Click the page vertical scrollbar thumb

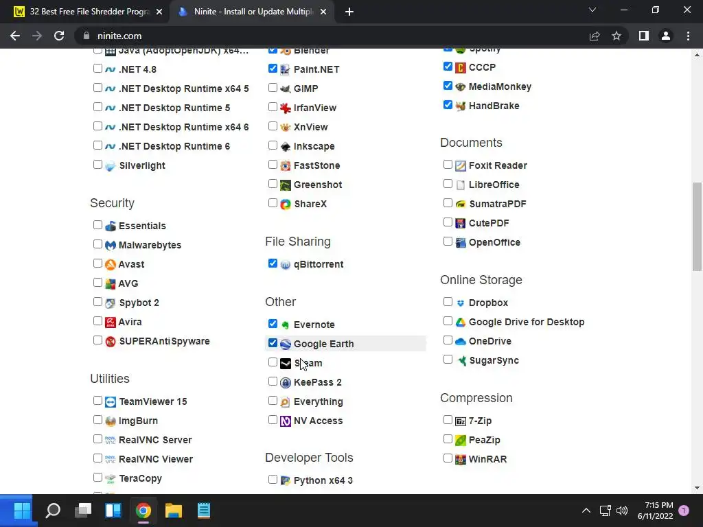point(697,226)
